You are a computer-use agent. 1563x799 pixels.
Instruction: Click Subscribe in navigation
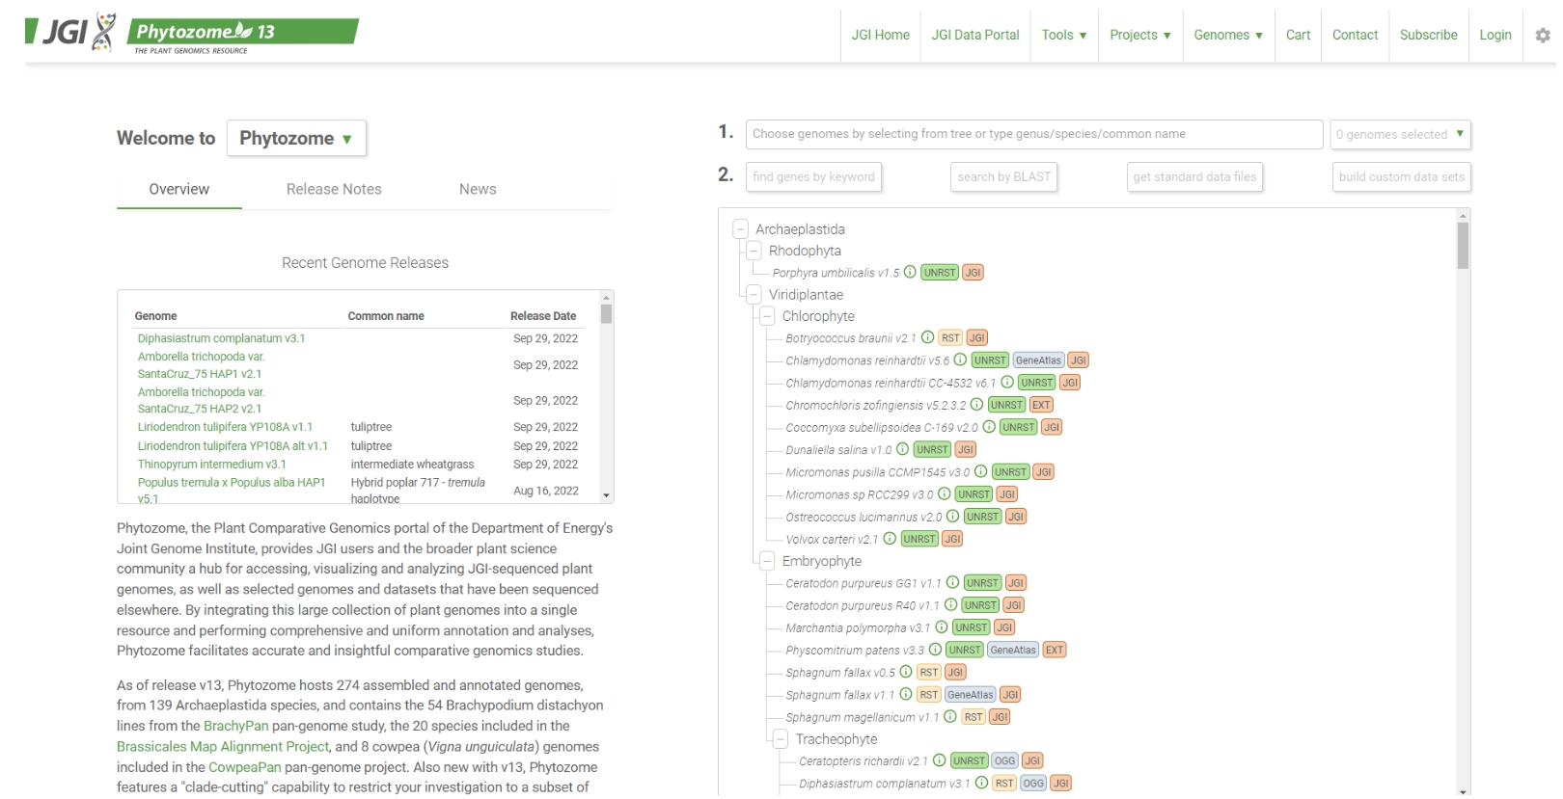tap(1429, 35)
